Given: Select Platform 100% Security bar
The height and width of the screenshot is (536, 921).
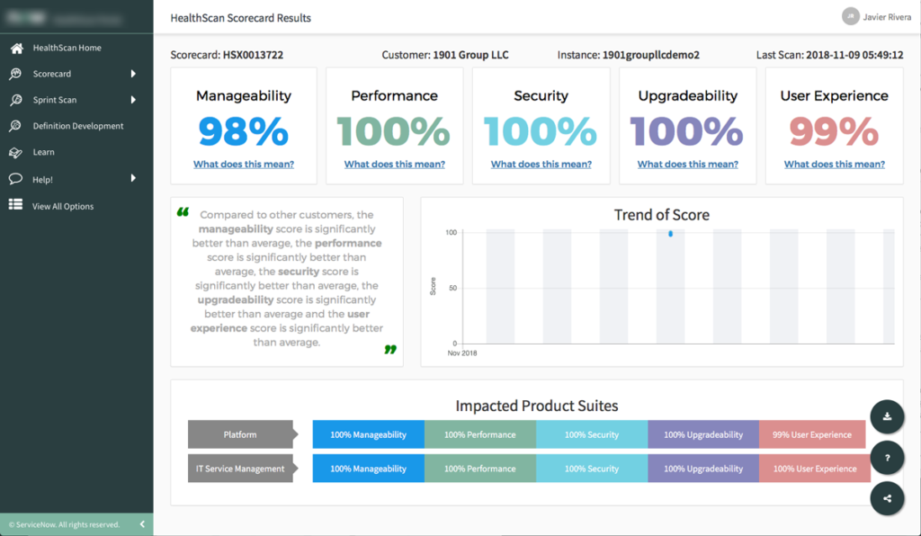Looking at the screenshot, I should click(592, 434).
